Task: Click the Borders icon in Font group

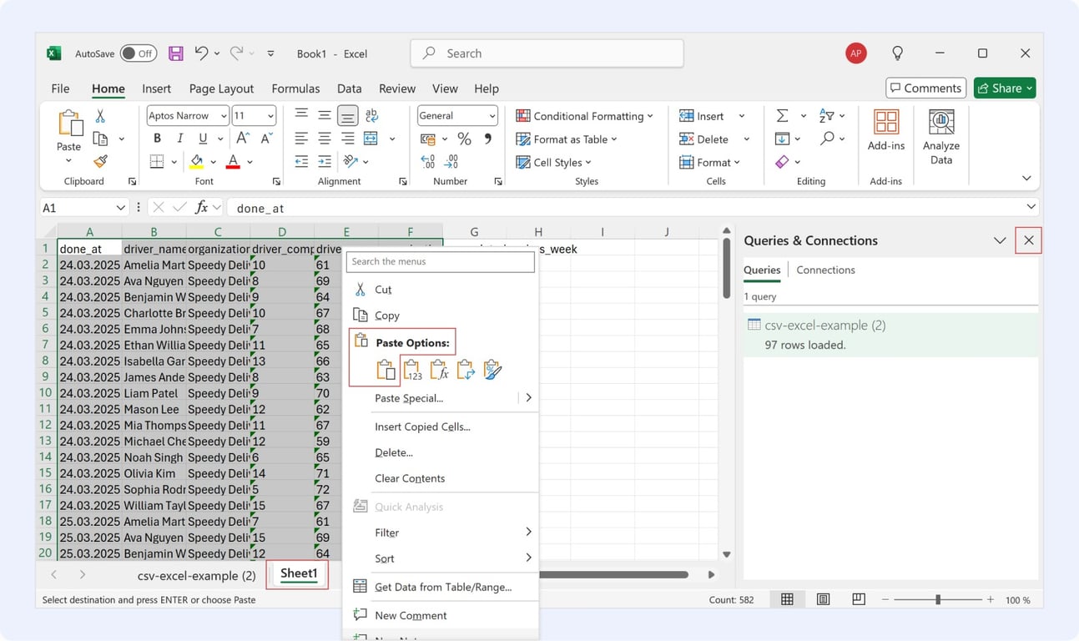Action: tap(157, 161)
